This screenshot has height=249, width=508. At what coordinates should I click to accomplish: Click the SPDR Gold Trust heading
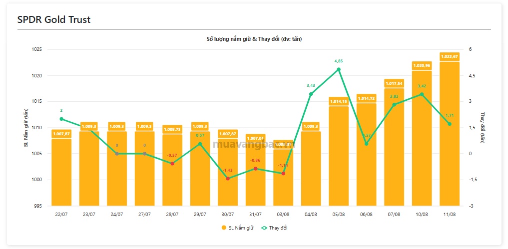(x=54, y=19)
